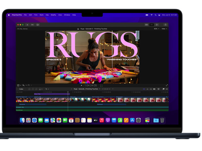The height and width of the screenshot is (151, 202).
Task: Open Launchpad from the Dock
Action: pyautogui.click(x=28, y=120)
